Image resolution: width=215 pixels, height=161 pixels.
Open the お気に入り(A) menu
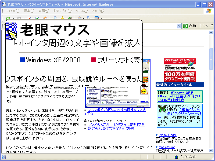(62, 11)
